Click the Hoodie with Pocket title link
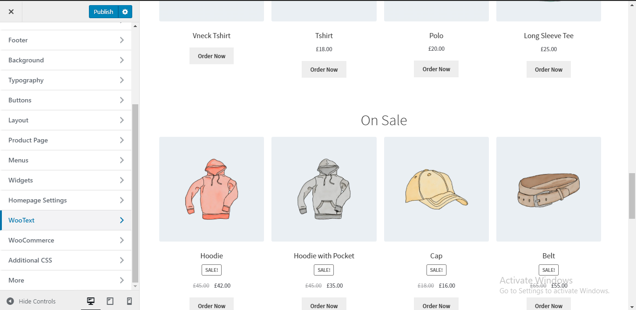The height and width of the screenshot is (310, 636). (324, 256)
